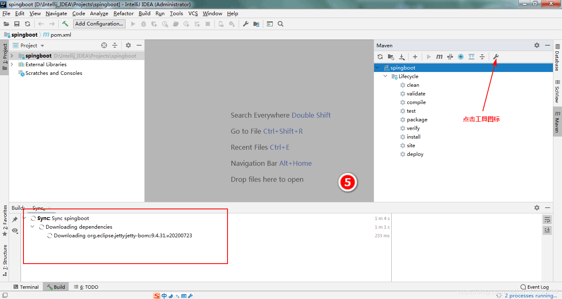This screenshot has width=562, height=299.
Task: Expand the spingboot project node
Action: (x=12, y=56)
